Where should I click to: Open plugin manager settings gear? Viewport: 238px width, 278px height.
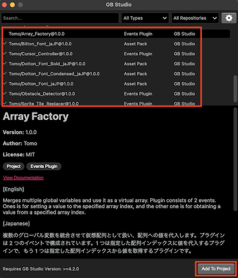(x=229, y=18)
